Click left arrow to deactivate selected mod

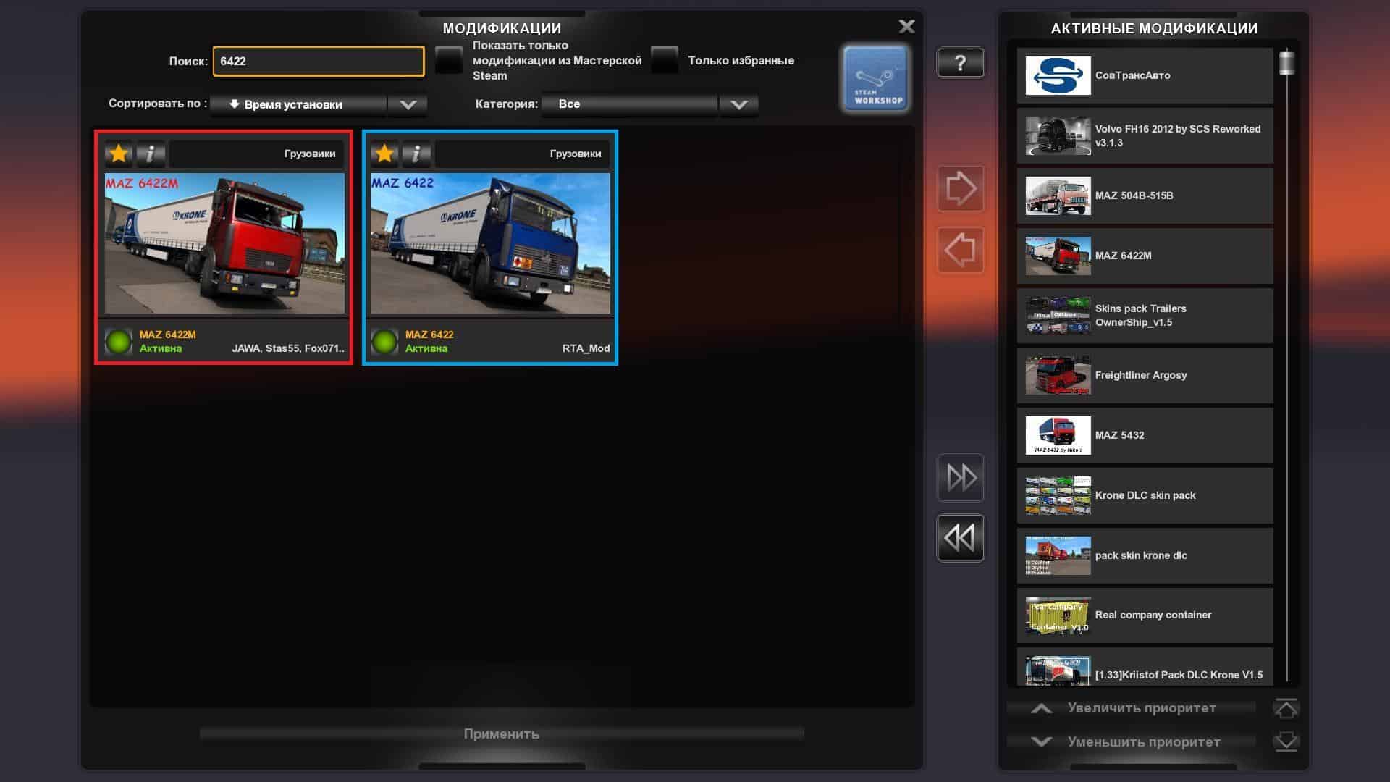pos(960,251)
